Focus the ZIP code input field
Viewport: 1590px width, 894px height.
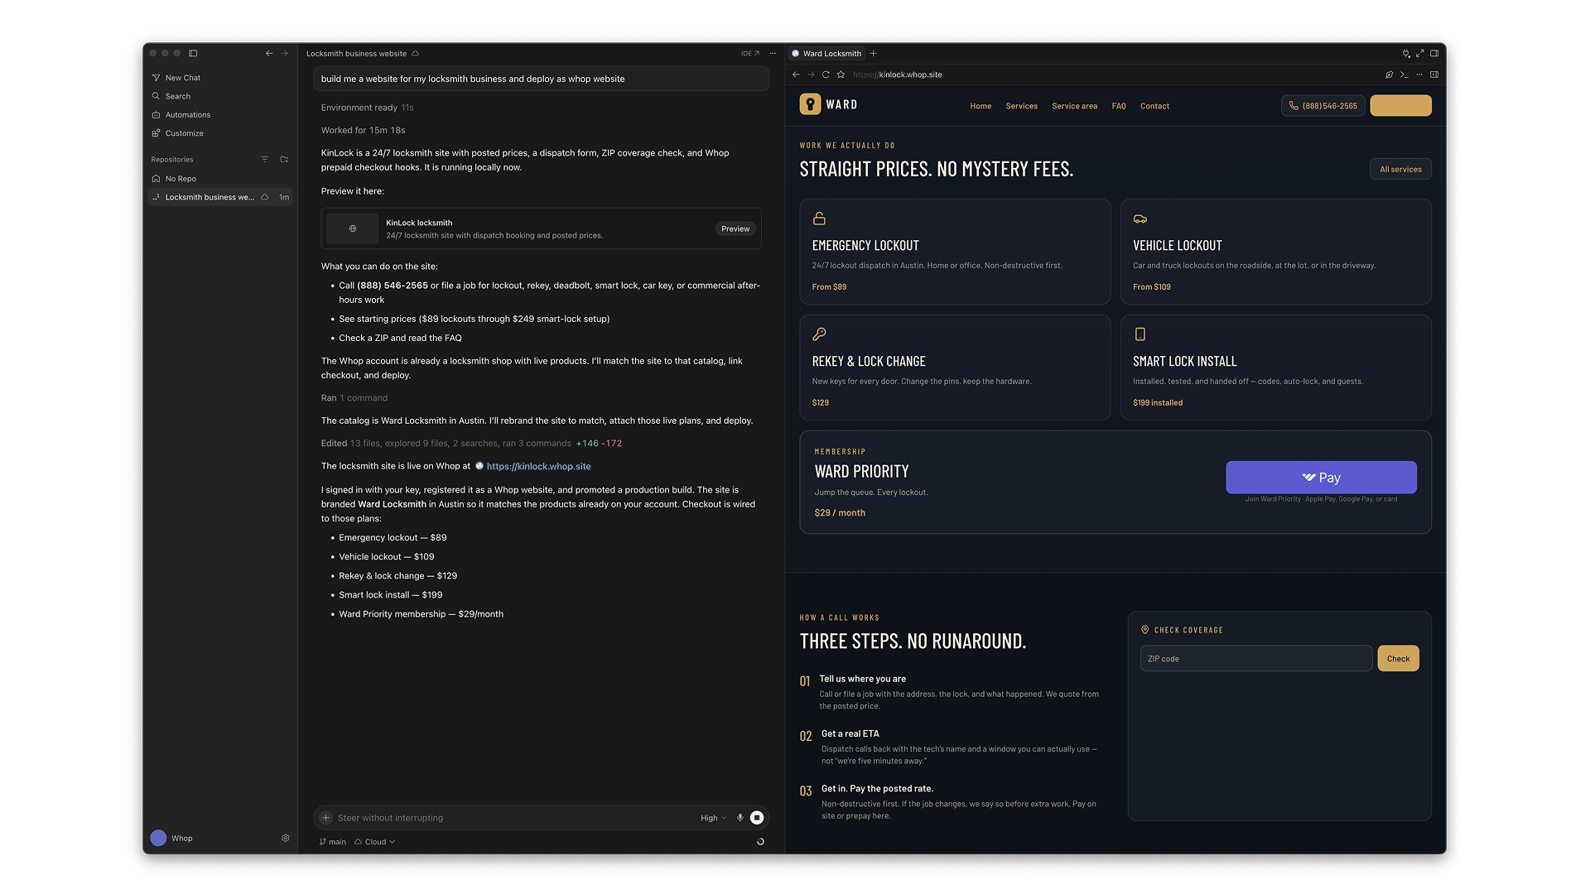click(x=1256, y=659)
